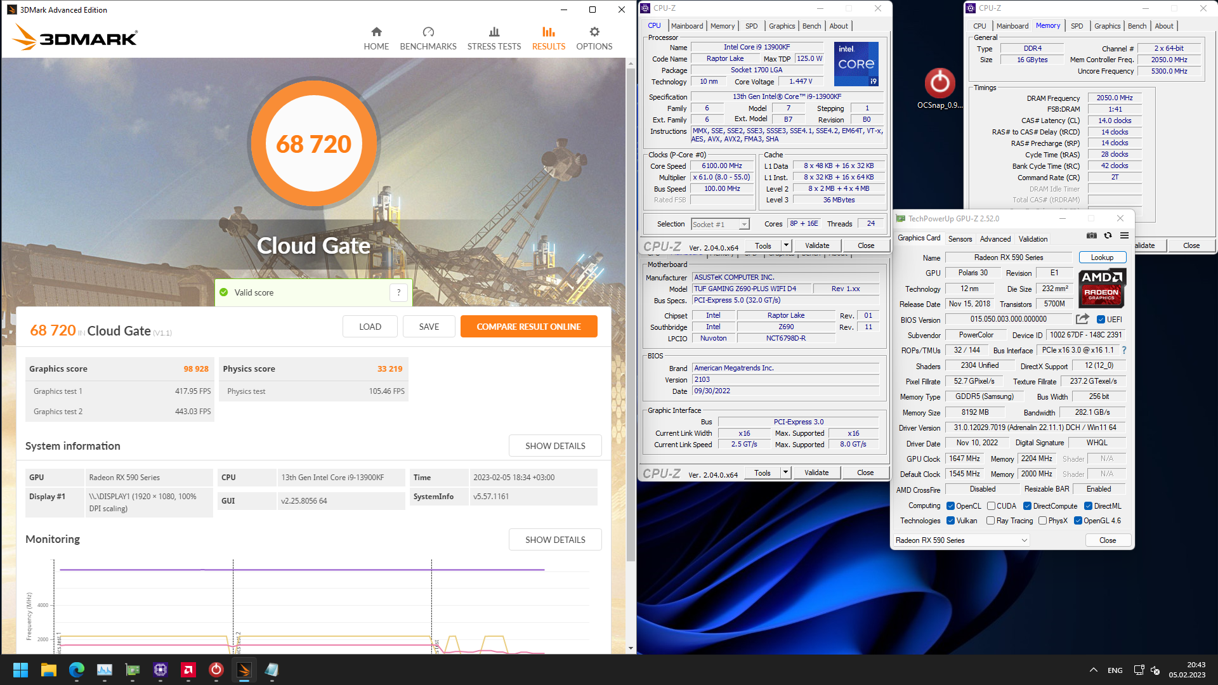Click the Intel Core i9 badge in CPU-Z

click(x=856, y=63)
